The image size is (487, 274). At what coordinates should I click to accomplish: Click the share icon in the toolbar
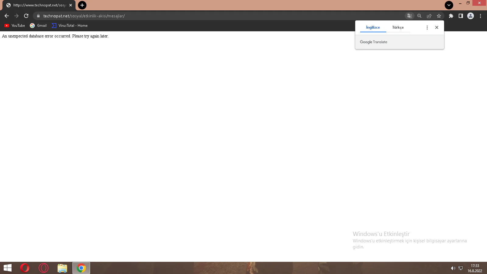[x=429, y=16]
